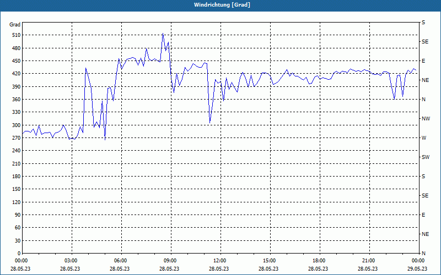The width and height of the screenshot is (441, 275).
Task: Click the 15:00 time label
Action: coord(270,261)
